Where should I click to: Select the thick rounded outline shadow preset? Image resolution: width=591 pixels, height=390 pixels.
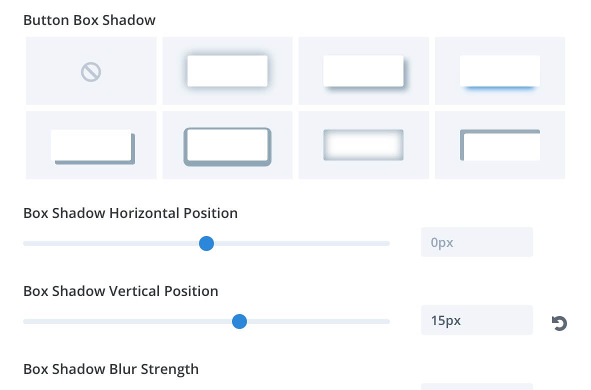(227, 145)
